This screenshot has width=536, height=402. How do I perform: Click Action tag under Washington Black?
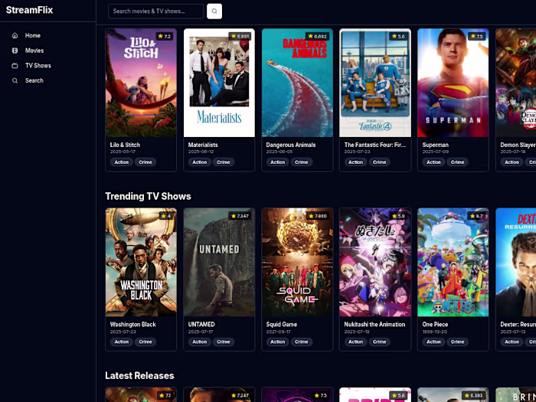[x=121, y=342]
